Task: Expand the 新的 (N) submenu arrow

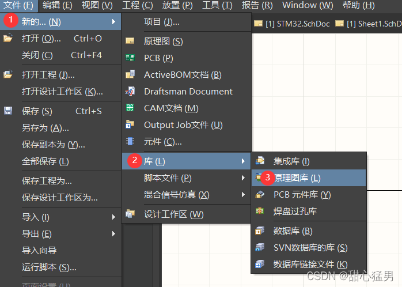Action: 113,22
